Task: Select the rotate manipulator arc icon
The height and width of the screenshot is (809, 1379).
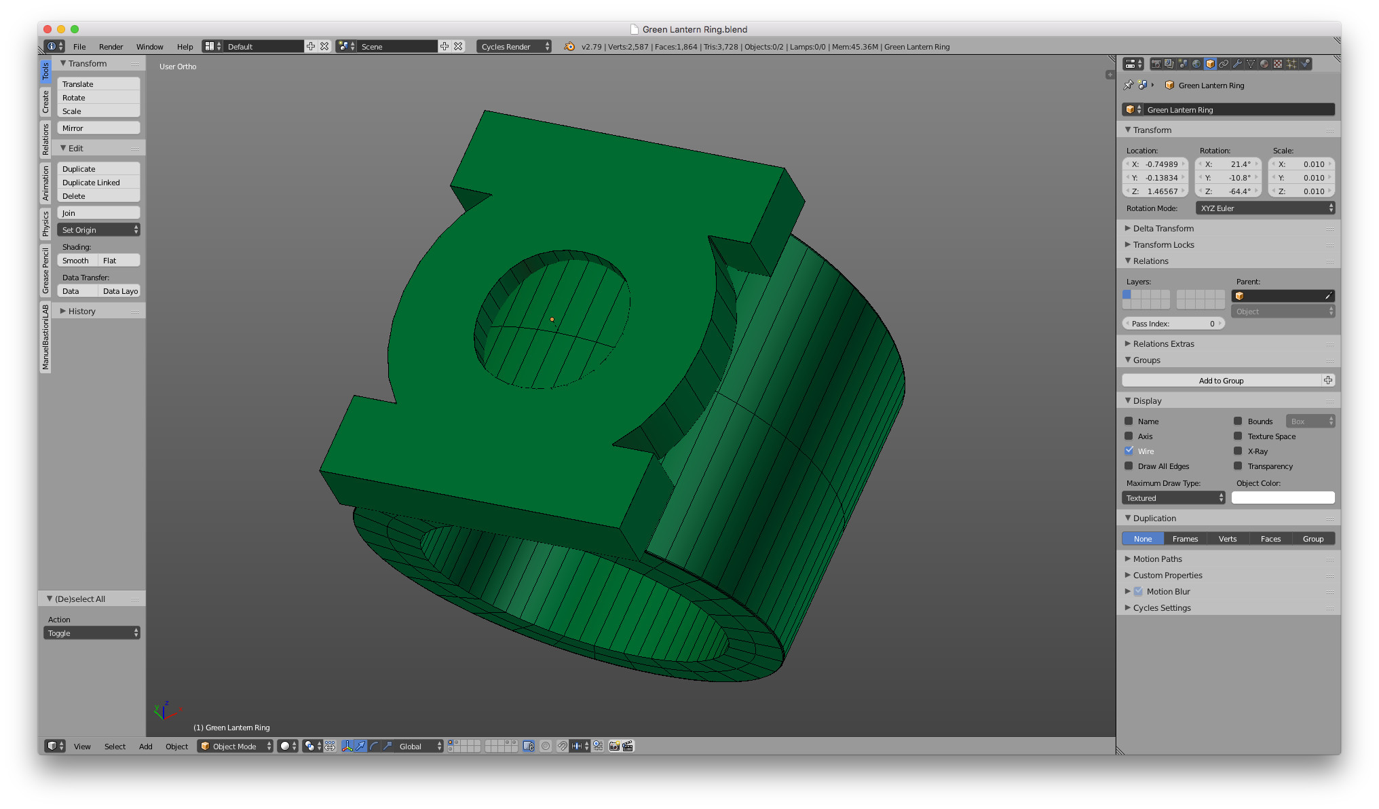Action: point(374,746)
